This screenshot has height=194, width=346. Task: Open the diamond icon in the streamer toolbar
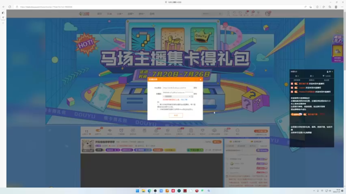tap(202, 131)
